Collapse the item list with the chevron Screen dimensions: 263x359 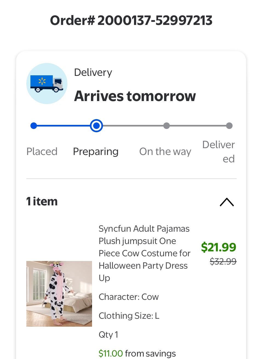[227, 202]
